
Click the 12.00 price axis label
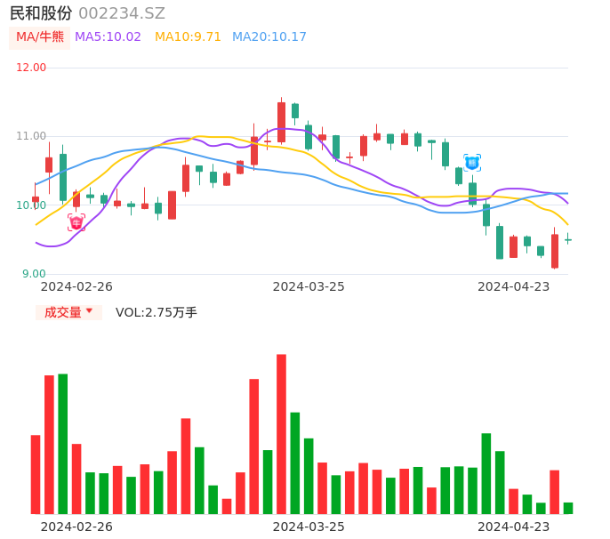coord(32,68)
